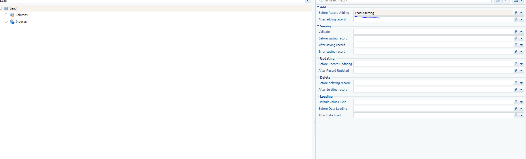Open dropdown for After deleting record

pyautogui.click(x=521, y=90)
